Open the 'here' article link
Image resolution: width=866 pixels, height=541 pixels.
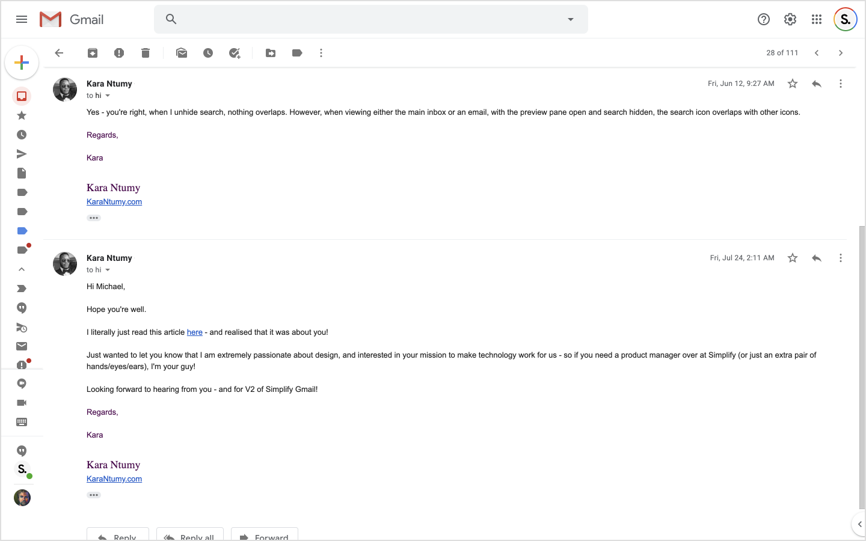(x=195, y=332)
